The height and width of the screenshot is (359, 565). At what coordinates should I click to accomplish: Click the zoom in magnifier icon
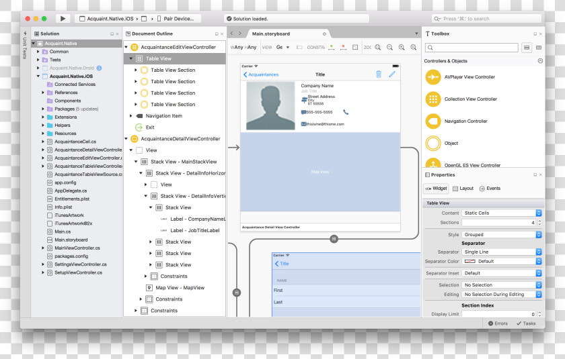[402, 47]
